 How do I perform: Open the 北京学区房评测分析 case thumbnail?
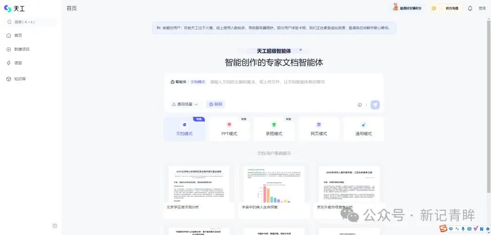tap(199, 184)
